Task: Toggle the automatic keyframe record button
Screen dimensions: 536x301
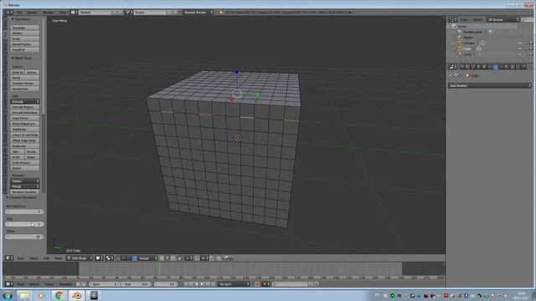Action: [x=257, y=284]
